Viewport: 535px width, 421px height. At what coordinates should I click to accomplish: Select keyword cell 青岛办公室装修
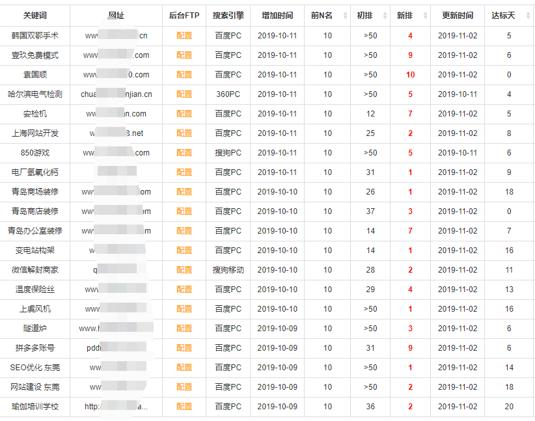[x=34, y=230]
